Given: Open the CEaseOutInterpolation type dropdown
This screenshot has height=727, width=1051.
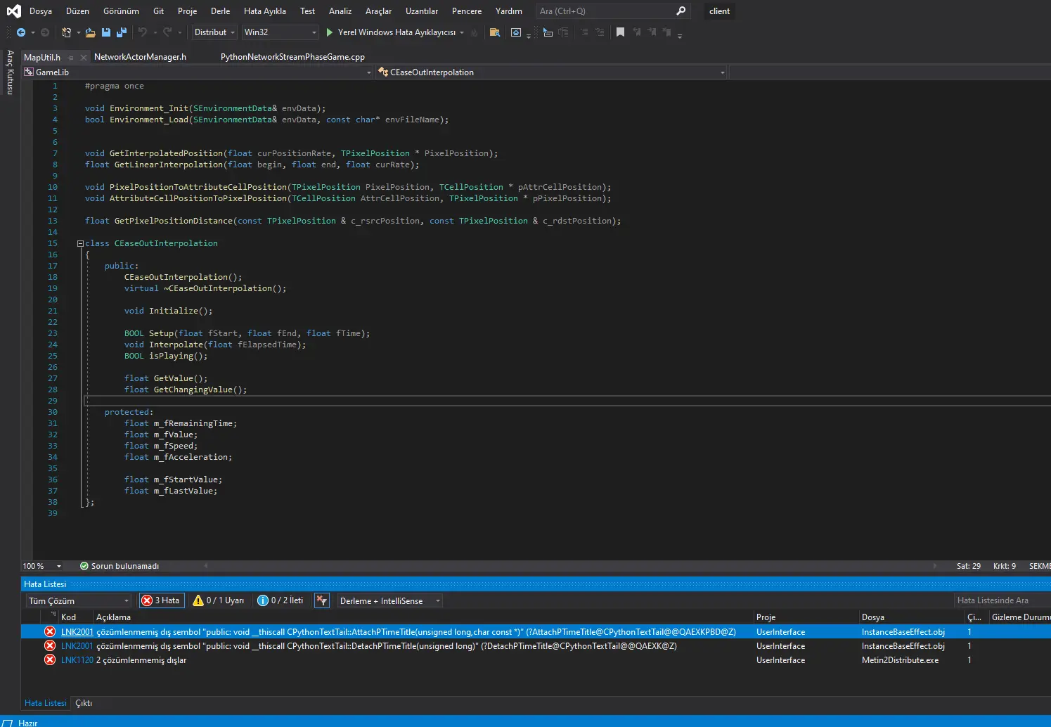Looking at the screenshot, I should point(551,72).
